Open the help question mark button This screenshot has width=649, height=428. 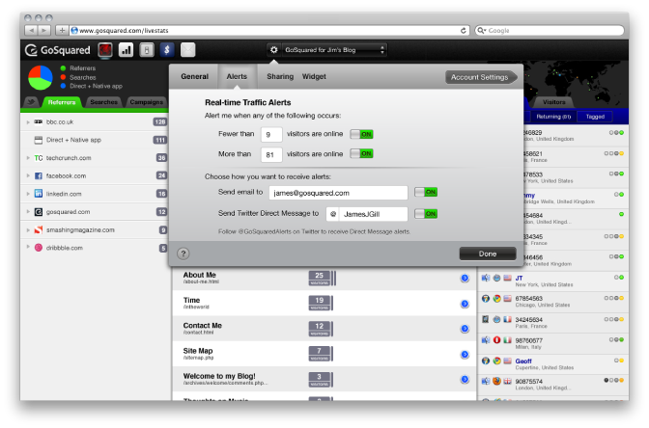(183, 254)
